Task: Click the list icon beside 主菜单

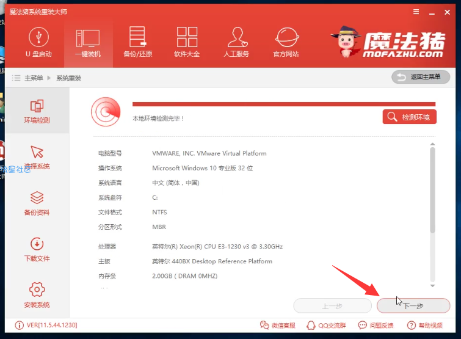Action: pyautogui.click(x=16, y=78)
